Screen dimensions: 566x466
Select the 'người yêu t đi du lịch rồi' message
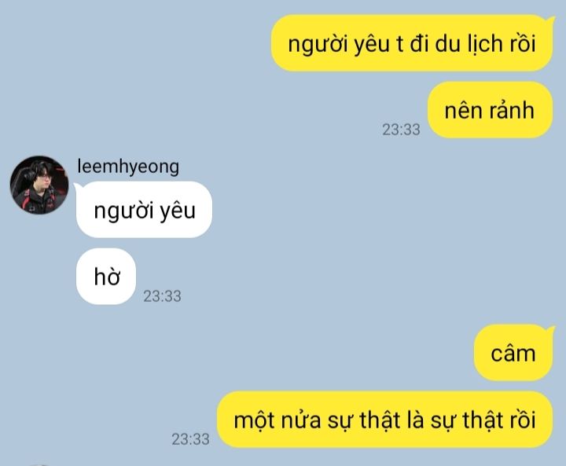[412, 43]
